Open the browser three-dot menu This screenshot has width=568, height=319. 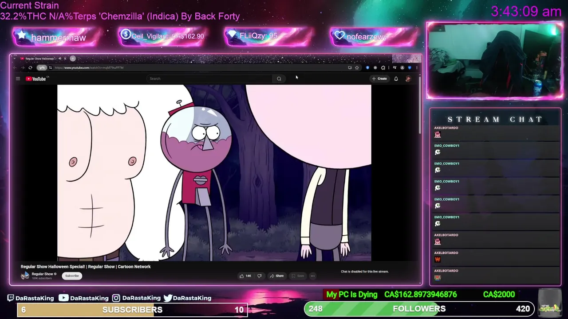tap(417, 68)
